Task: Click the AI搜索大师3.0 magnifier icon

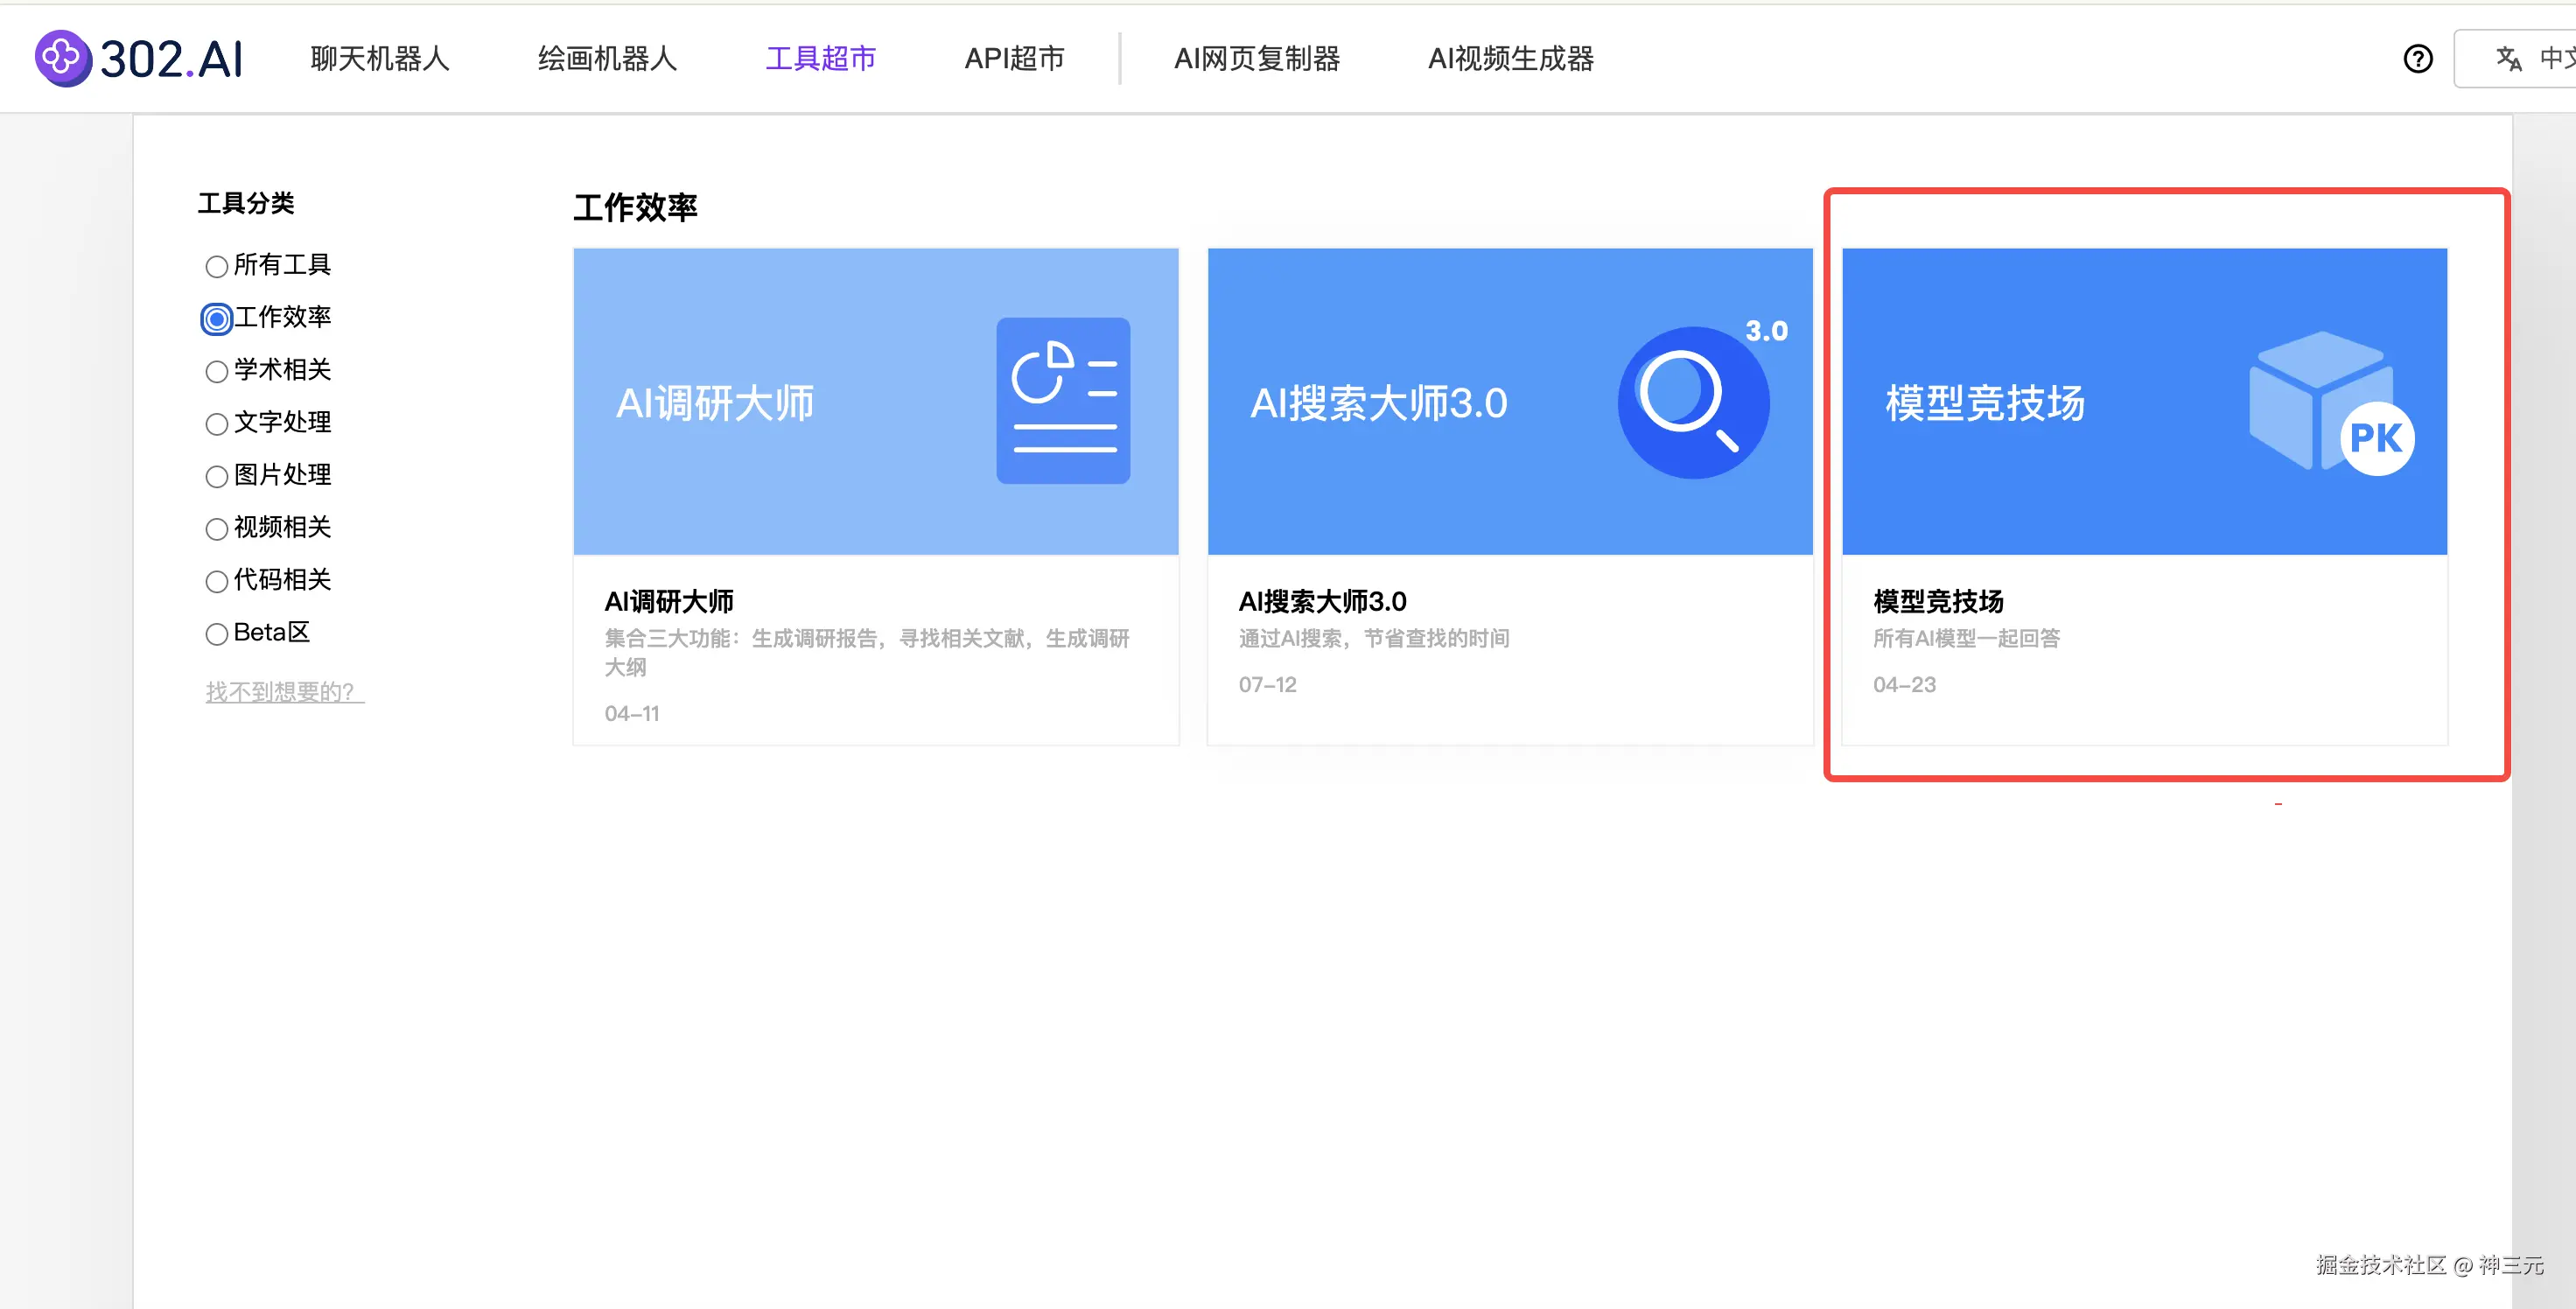Action: [1692, 402]
